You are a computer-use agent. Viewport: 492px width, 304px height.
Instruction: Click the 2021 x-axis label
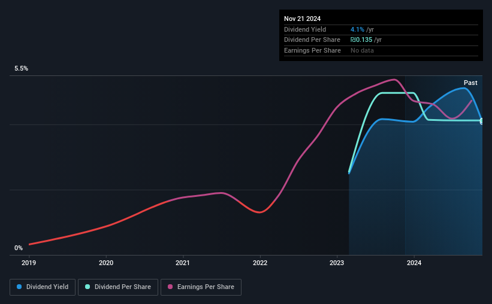coord(183,263)
